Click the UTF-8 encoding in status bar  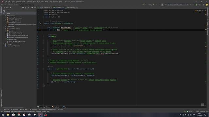[x=197, y=112]
